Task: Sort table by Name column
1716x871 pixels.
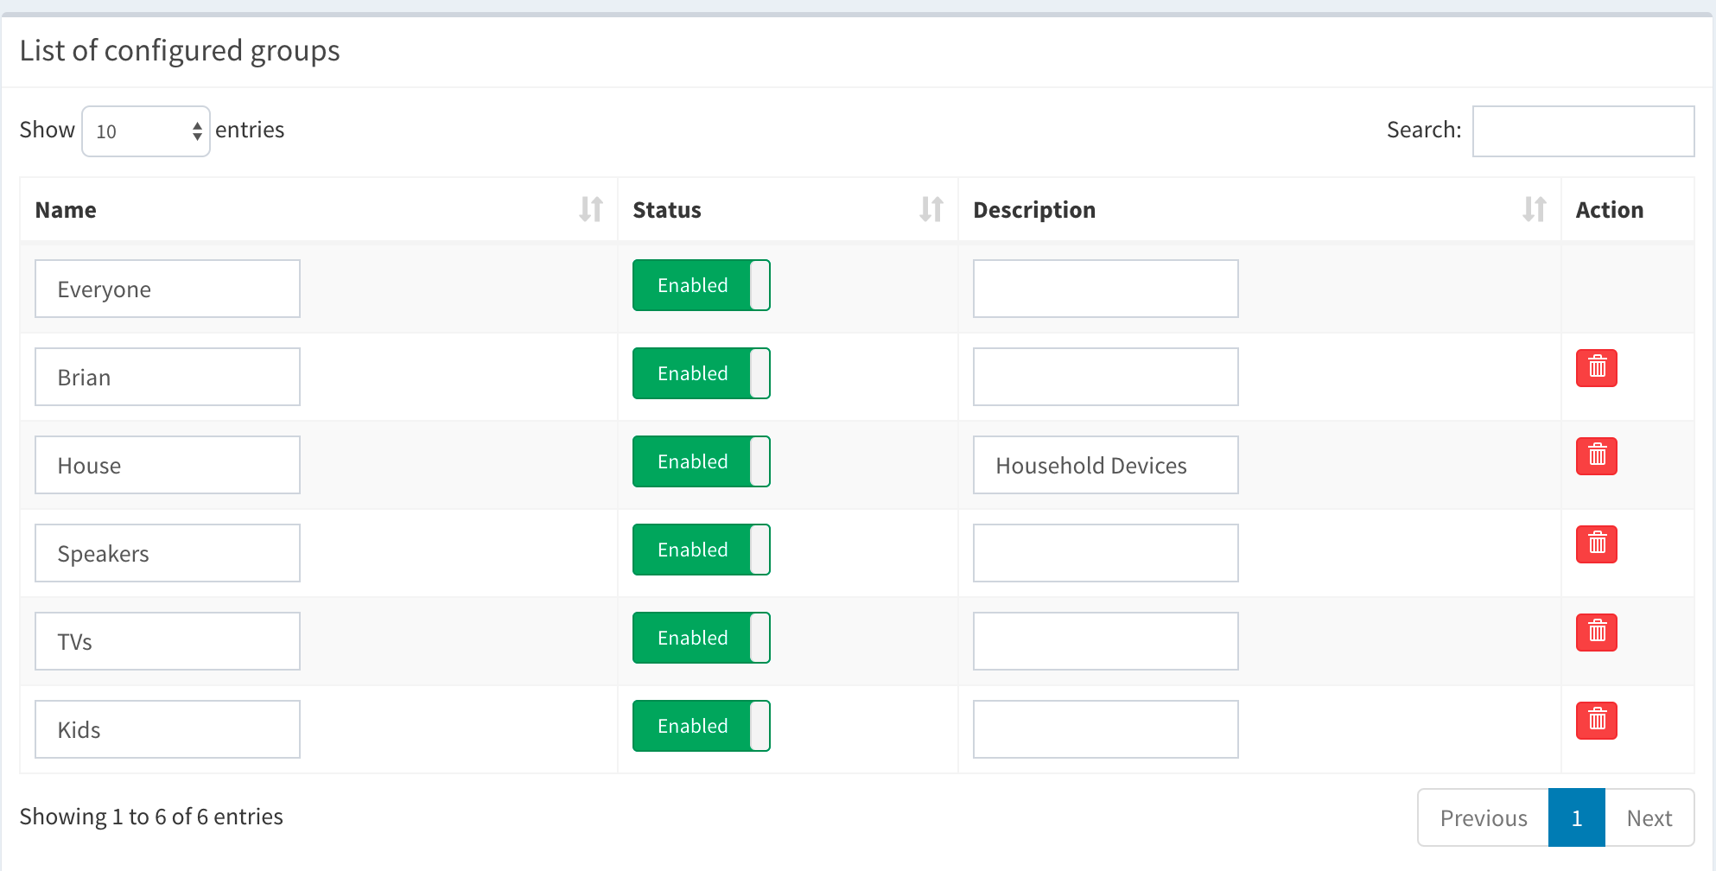Action: coord(319,210)
